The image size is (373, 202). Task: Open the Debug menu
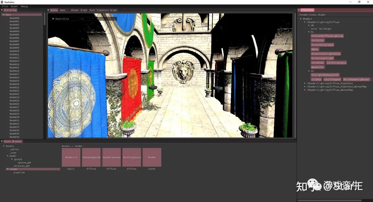(24, 7)
